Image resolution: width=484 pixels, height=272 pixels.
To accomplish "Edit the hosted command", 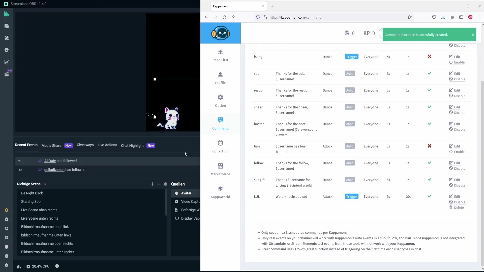I will click(455, 124).
